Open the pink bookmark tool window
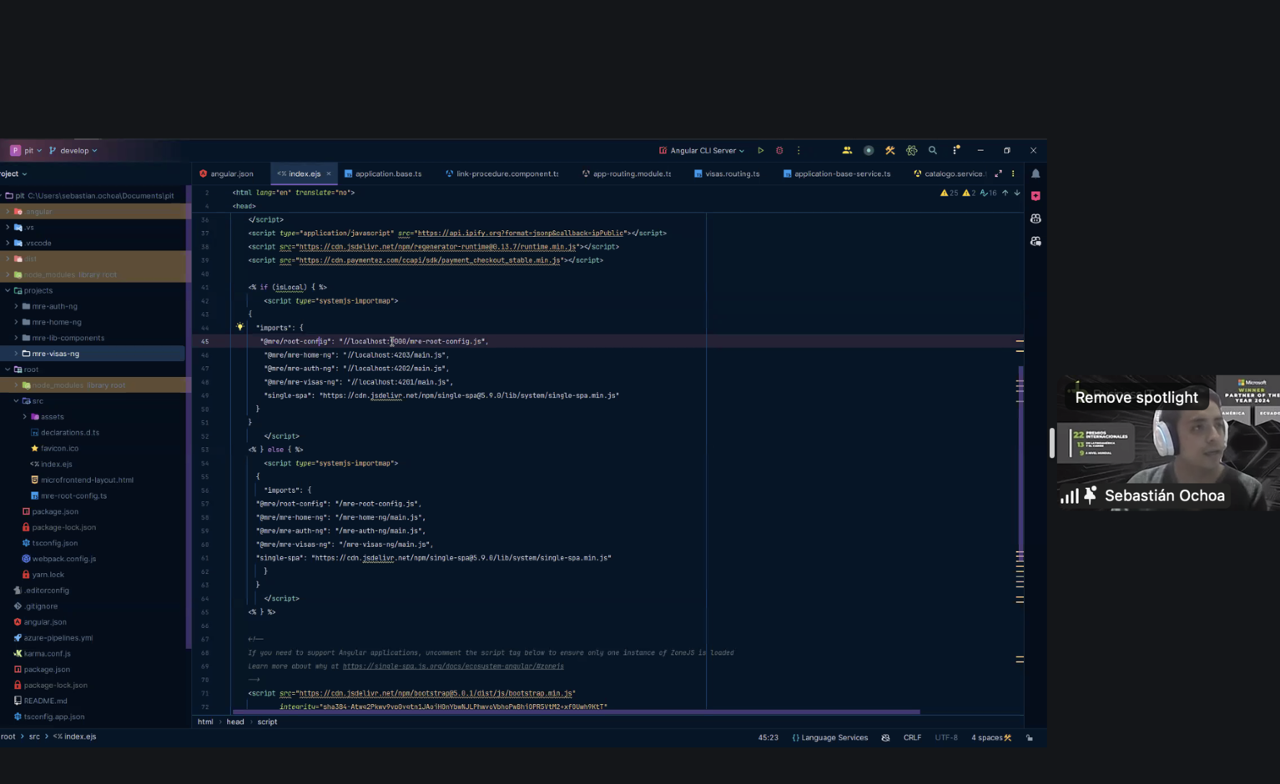Viewport: 1280px width, 784px height. click(x=1036, y=196)
